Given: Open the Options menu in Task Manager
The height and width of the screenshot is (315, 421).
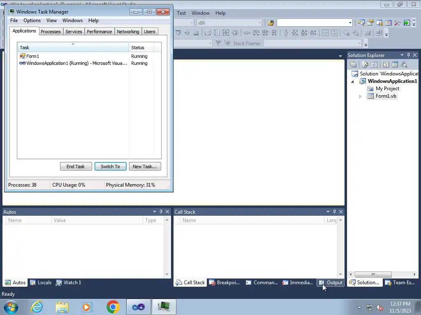Looking at the screenshot, I should pos(32,21).
